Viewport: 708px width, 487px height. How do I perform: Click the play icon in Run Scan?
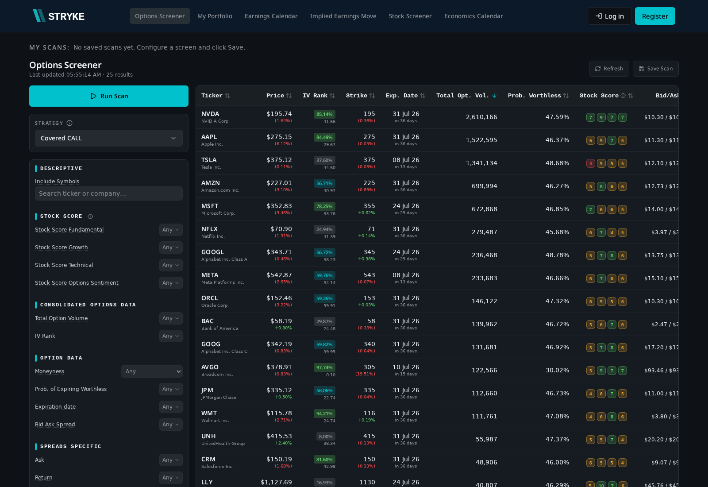click(93, 96)
